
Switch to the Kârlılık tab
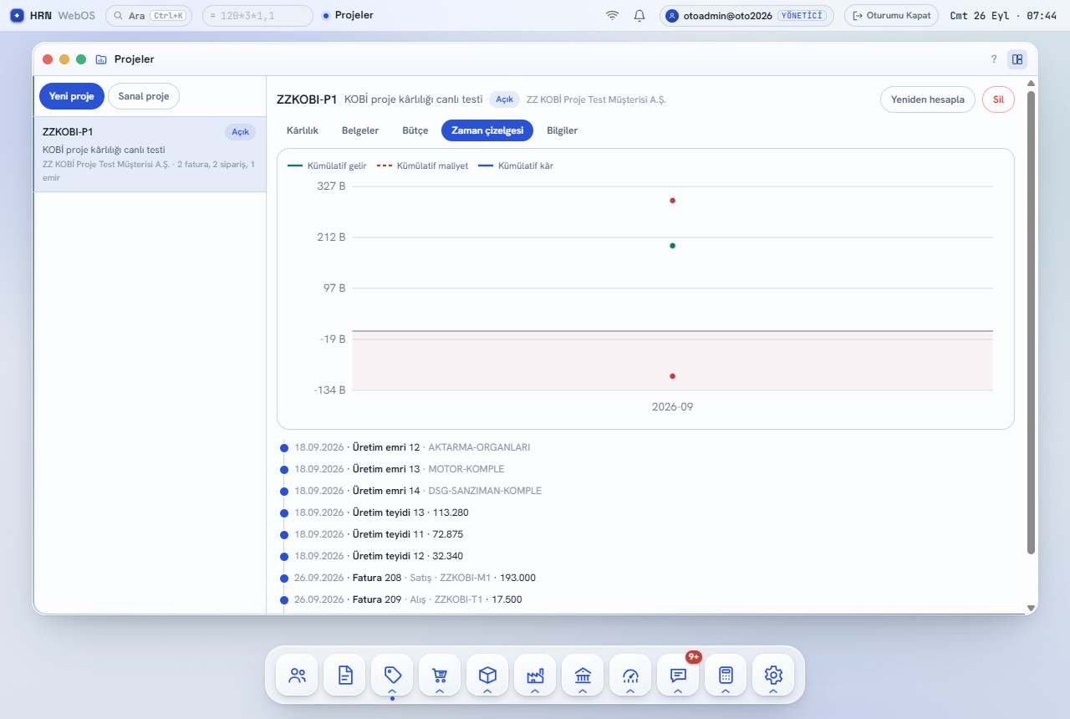[x=303, y=130]
